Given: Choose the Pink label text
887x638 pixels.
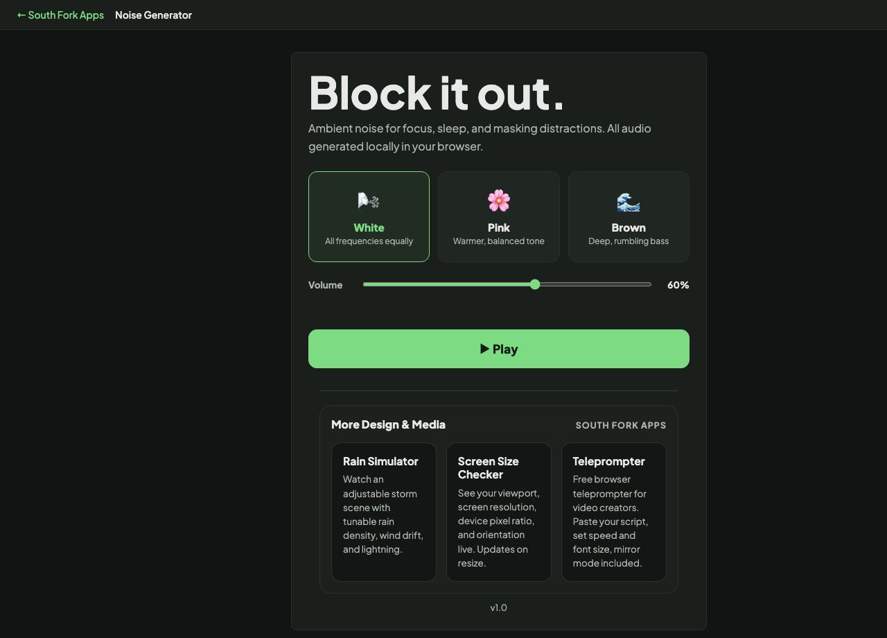Looking at the screenshot, I should point(499,227).
